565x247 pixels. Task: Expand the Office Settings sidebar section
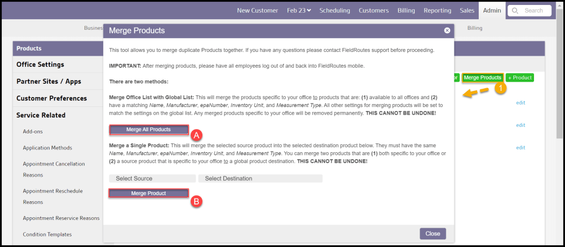pyautogui.click(x=40, y=65)
